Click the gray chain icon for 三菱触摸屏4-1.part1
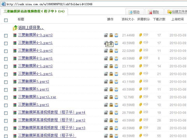The width and height of the screenshot is (187, 138). (x=106, y=74)
